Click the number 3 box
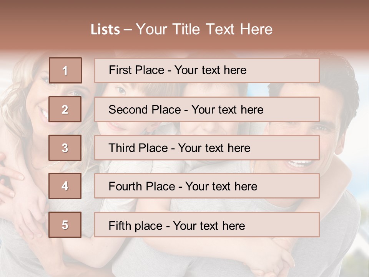This screenshot has width=369, height=277. click(x=65, y=148)
